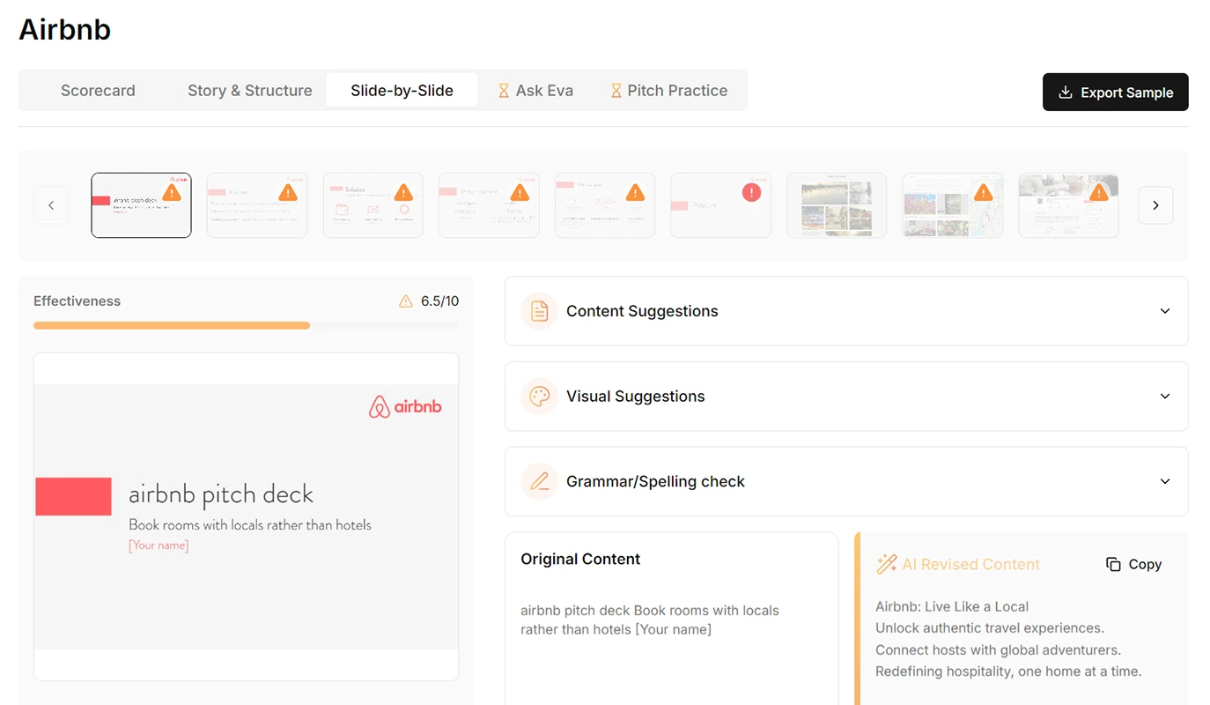The width and height of the screenshot is (1210, 705).
Task: Open the Ask Eva tab
Action: click(535, 91)
